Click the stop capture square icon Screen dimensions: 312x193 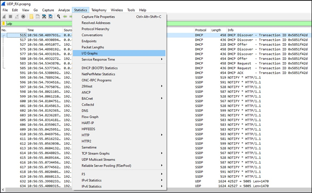11,16
